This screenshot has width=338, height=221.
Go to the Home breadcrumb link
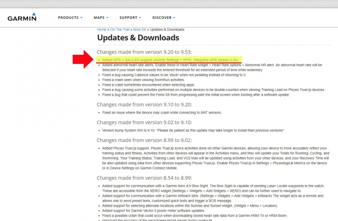coord(101,30)
